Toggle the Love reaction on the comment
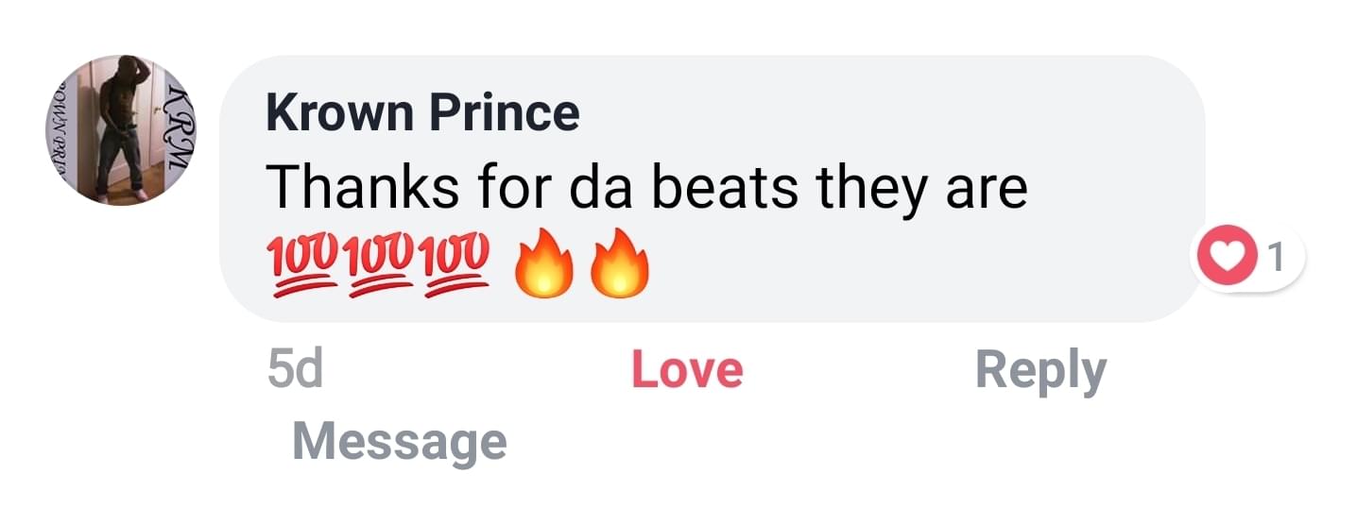Image resolution: width=1357 pixels, height=508 pixels. pos(687,370)
